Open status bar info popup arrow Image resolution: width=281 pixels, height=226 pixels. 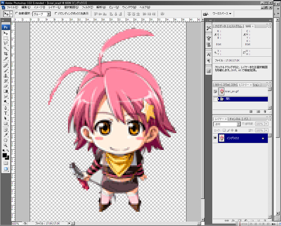tap(69, 223)
